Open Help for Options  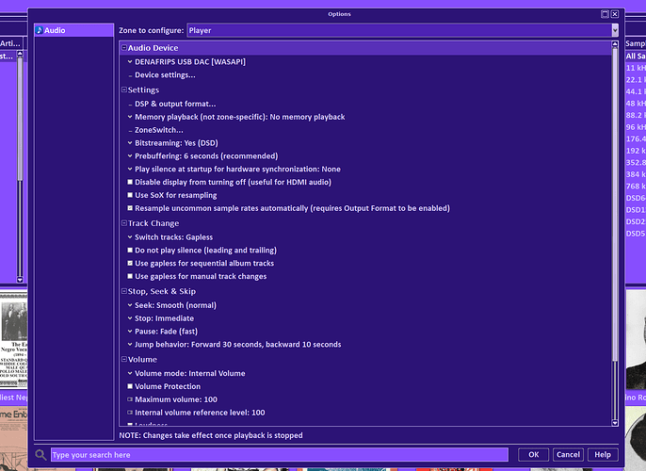(603, 455)
